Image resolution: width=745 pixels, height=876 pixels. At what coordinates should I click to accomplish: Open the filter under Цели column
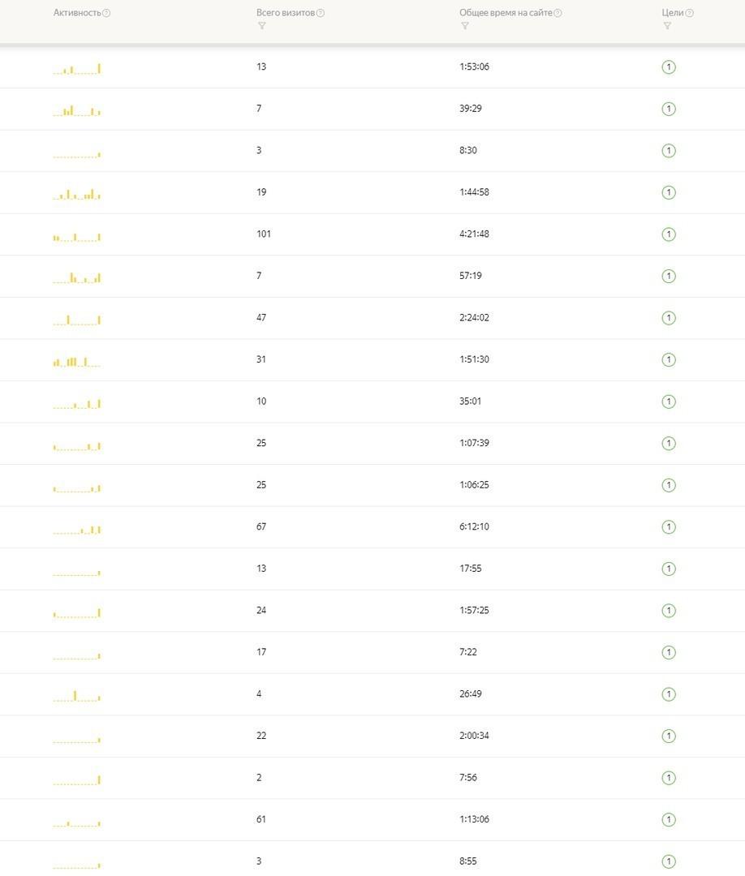point(667,26)
